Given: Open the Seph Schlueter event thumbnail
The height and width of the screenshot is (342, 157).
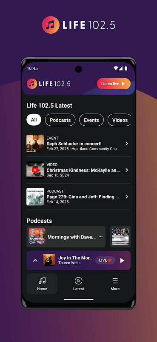Looking at the screenshot, I should [35, 143].
